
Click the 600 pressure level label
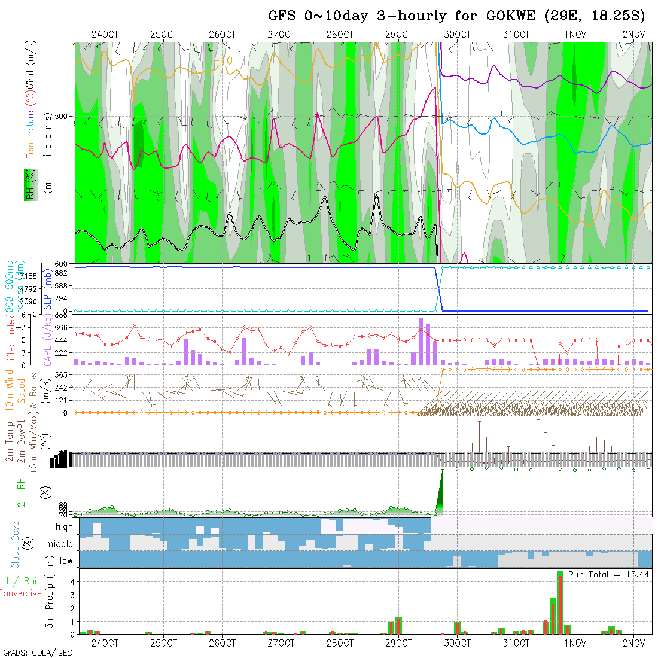point(61,264)
